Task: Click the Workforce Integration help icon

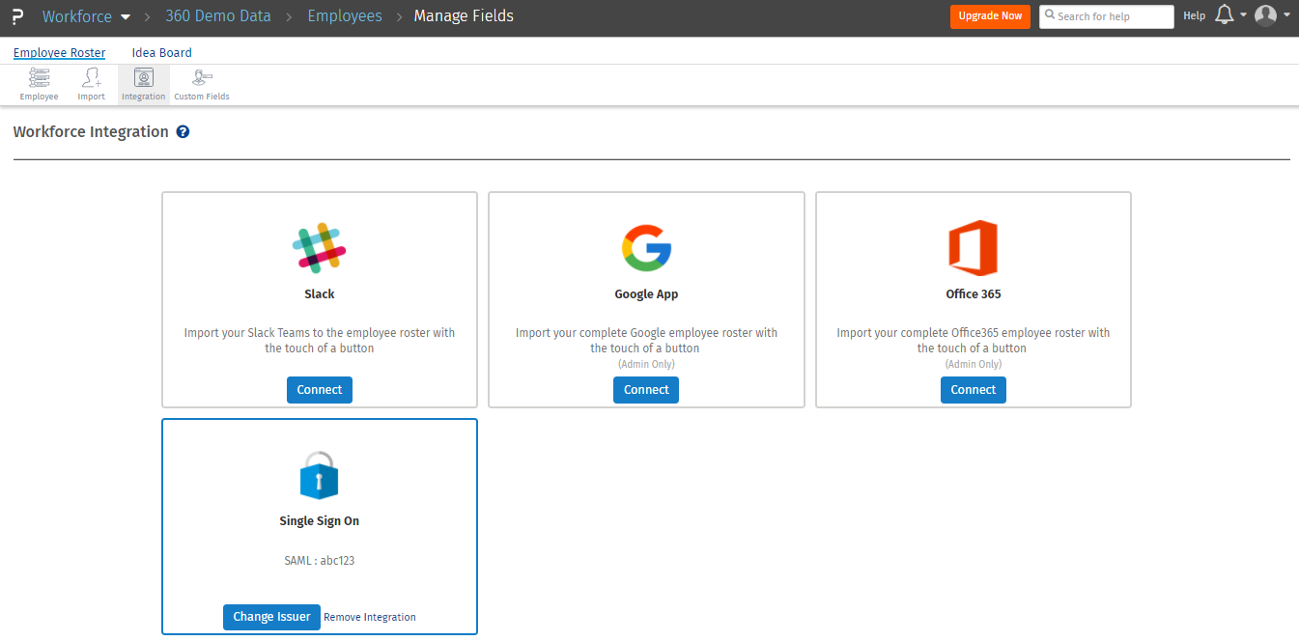Action: click(183, 132)
